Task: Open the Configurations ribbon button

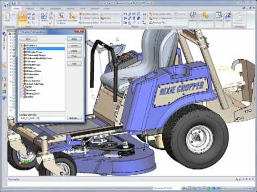Action: pyautogui.click(x=206, y=17)
